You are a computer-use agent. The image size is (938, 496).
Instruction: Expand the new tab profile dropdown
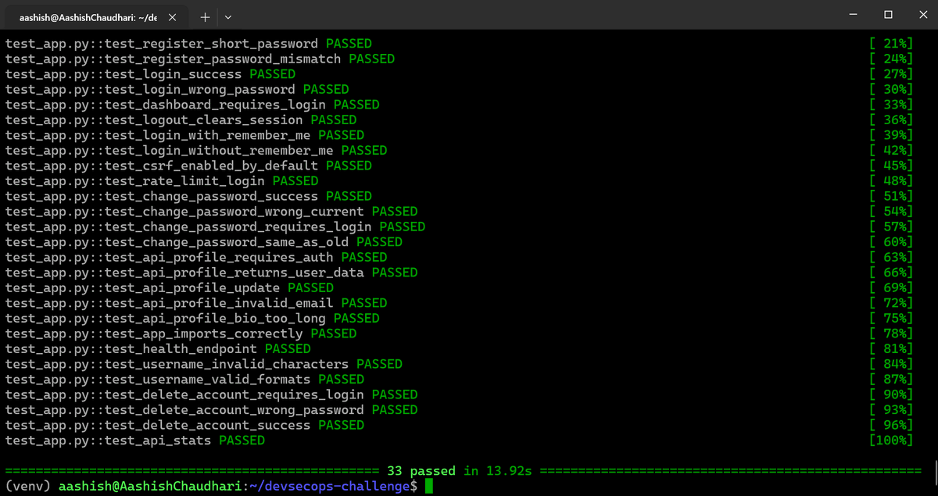pos(227,16)
